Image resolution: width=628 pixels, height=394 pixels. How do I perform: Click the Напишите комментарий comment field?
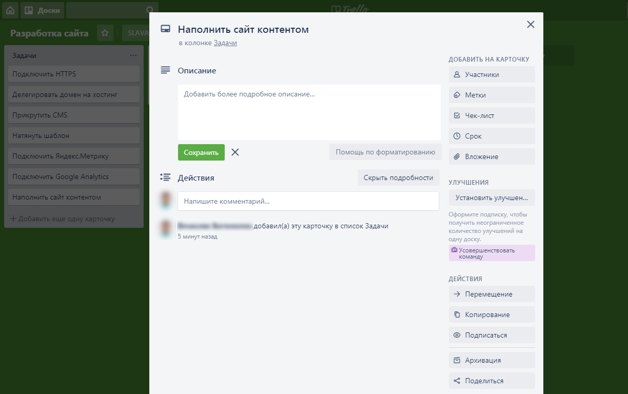[308, 201]
